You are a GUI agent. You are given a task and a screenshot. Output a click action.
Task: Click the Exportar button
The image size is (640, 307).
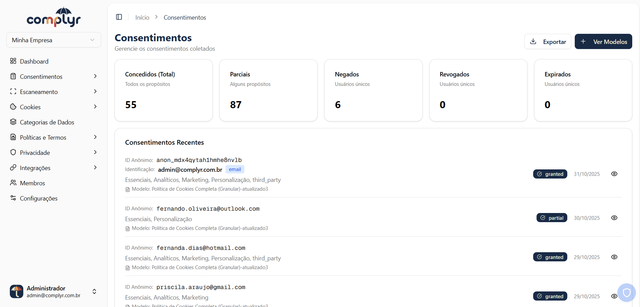(548, 41)
